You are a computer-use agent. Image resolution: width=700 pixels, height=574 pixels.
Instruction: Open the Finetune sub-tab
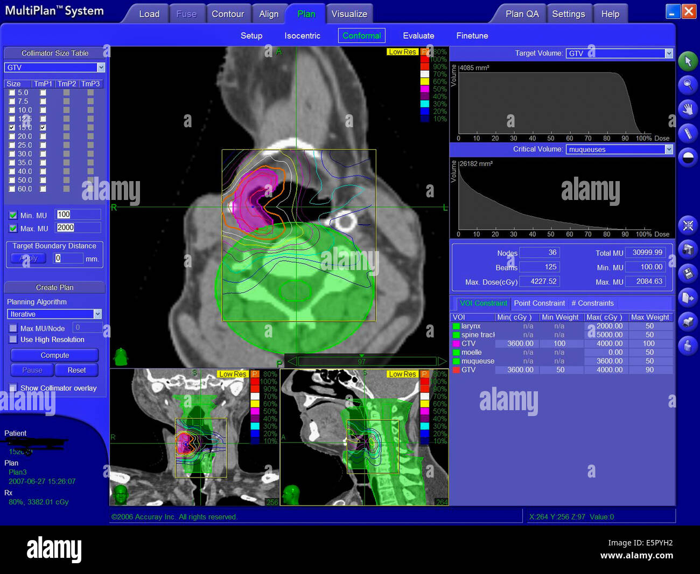472,36
